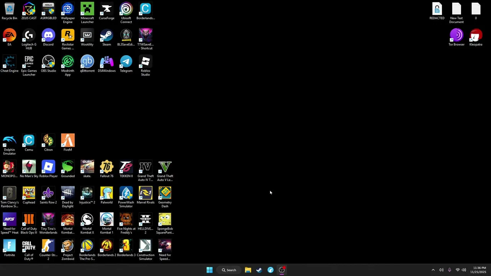Select the qBittorrent icon
This screenshot has height=276, width=491.
tap(87, 64)
